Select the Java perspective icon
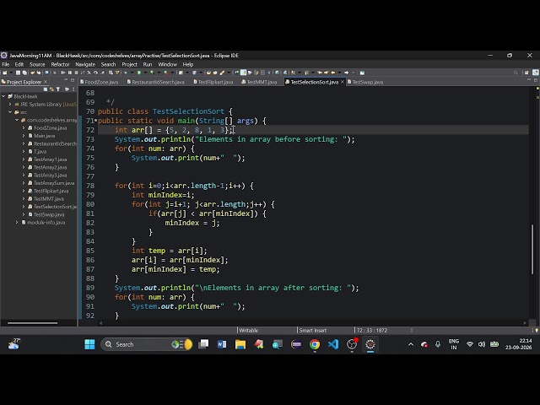 click(x=536, y=73)
